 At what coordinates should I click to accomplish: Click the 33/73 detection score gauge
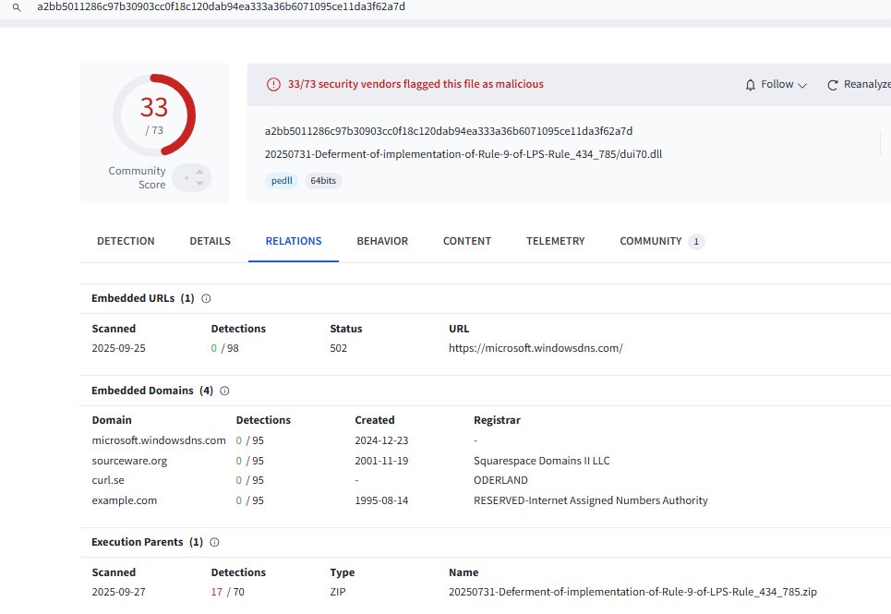[x=154, y=114]
